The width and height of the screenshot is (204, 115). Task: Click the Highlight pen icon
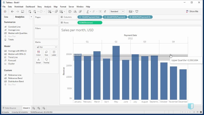(88, 11)
